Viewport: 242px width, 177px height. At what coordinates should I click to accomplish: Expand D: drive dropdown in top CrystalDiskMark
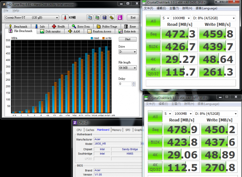(214, 18)
